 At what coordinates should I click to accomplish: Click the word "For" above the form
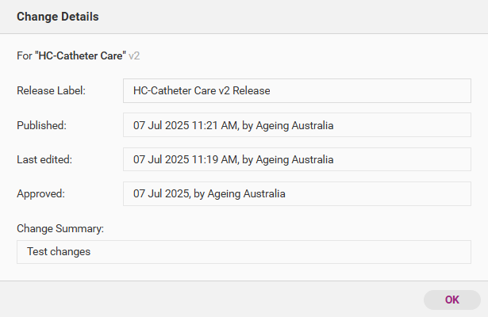pos(24,56)
